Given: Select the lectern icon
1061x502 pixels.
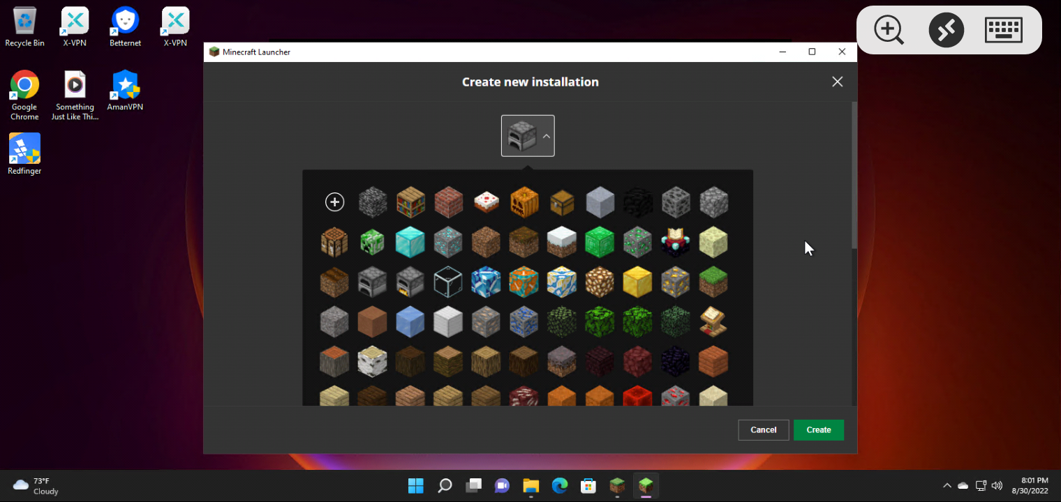Looking at the screenshot, I should click(x=713, y=321).
